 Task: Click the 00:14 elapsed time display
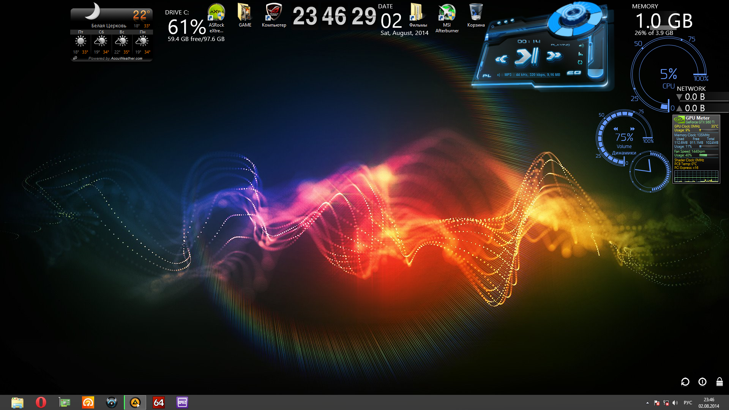point(529,41)
